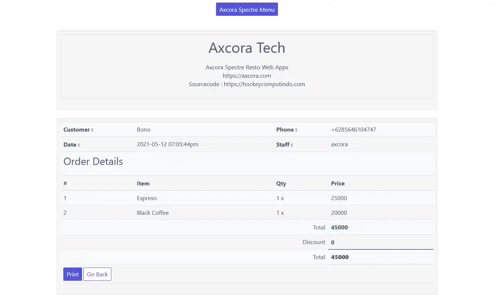Click the Qty column header
Viewport: 494px width, 295px height.
(x=281, y=184)
